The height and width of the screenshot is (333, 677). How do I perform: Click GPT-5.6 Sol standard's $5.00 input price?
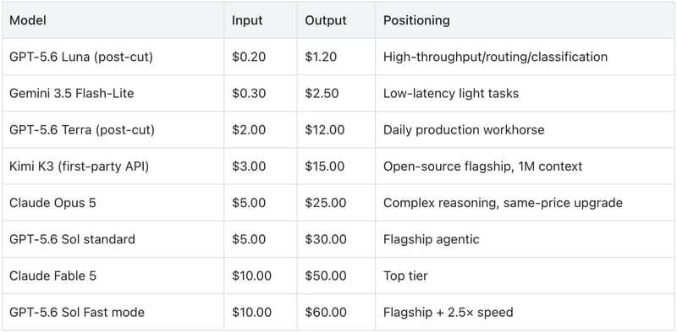click(249, 239)
